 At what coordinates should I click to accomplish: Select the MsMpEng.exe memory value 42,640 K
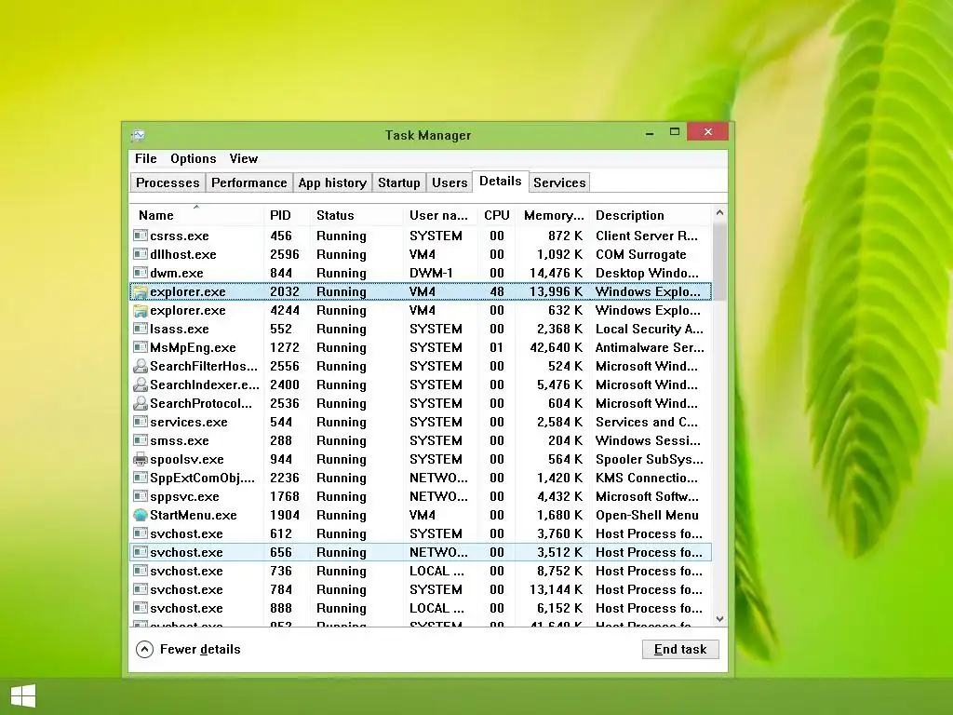click(x=556, y=347)
